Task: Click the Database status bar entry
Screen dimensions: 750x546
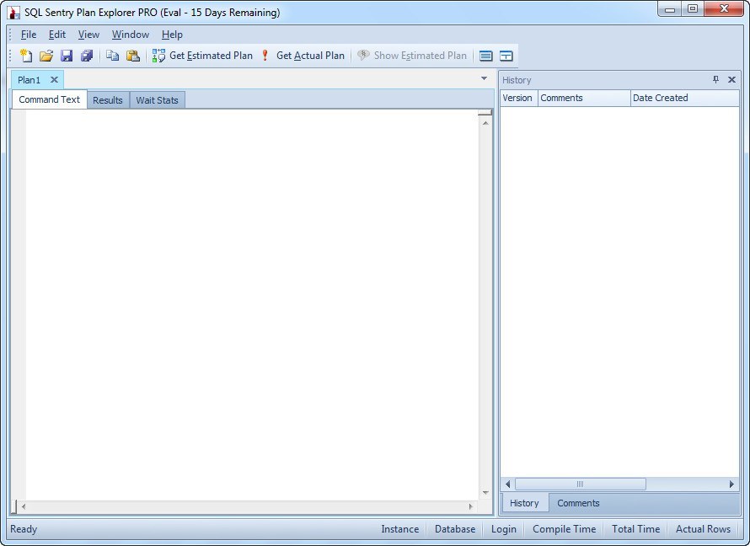Action: [455, 529]
